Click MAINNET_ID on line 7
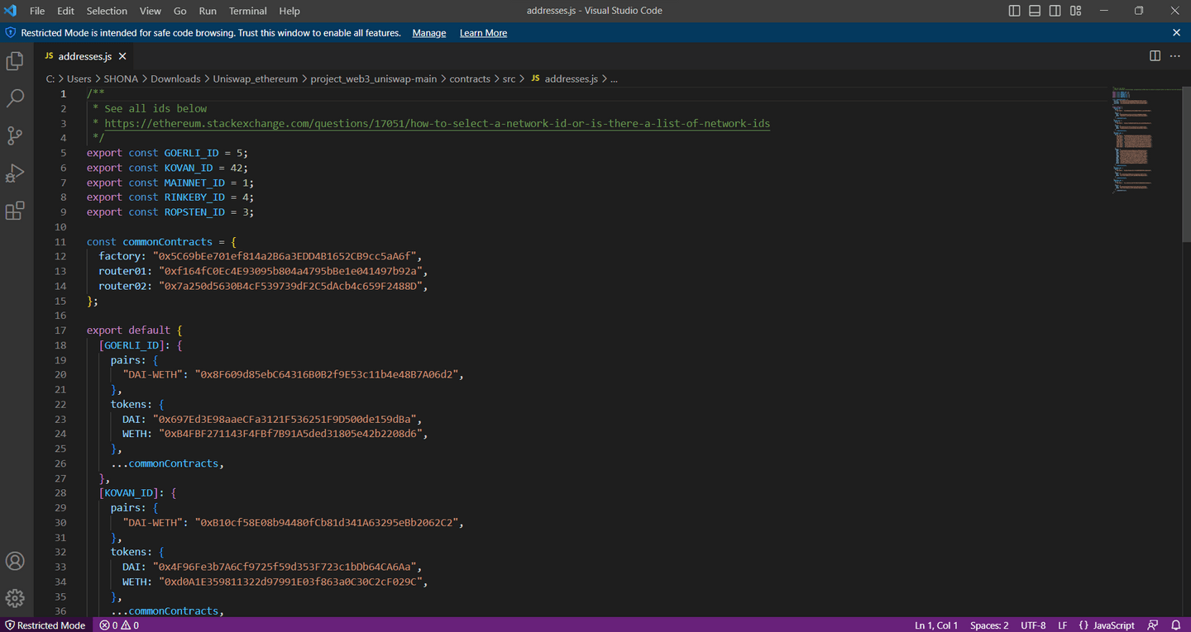This screenshot has height=632, width=1191. (194, 183)
